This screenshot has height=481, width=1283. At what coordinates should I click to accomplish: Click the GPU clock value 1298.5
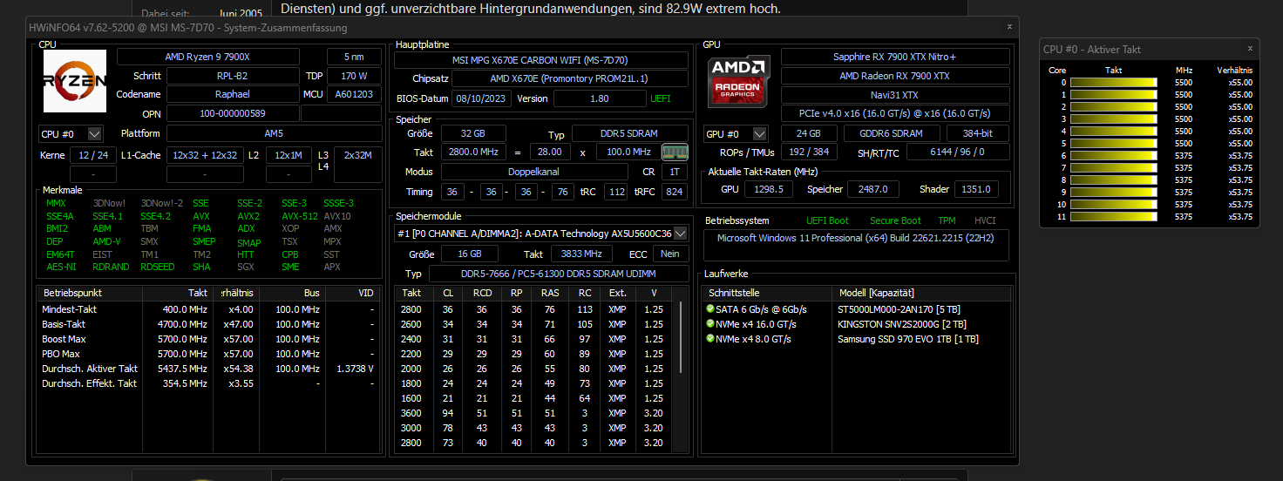(768, 189)
